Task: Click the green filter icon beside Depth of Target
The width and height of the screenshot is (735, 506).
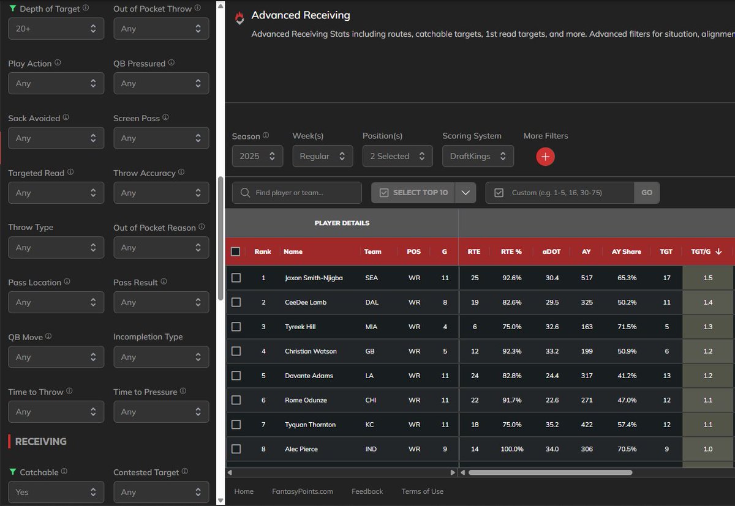Action: coord(13,9)
